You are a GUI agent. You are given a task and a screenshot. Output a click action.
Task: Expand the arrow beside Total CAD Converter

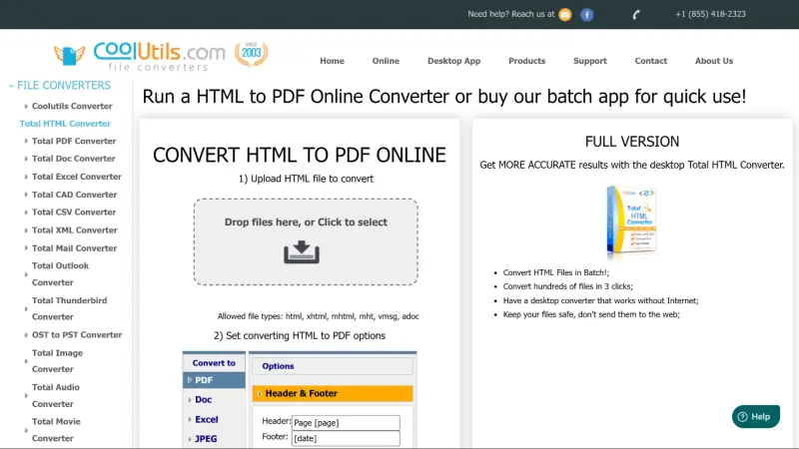click(x=26, y=195)
